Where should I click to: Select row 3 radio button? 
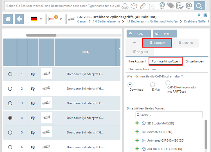10,103
